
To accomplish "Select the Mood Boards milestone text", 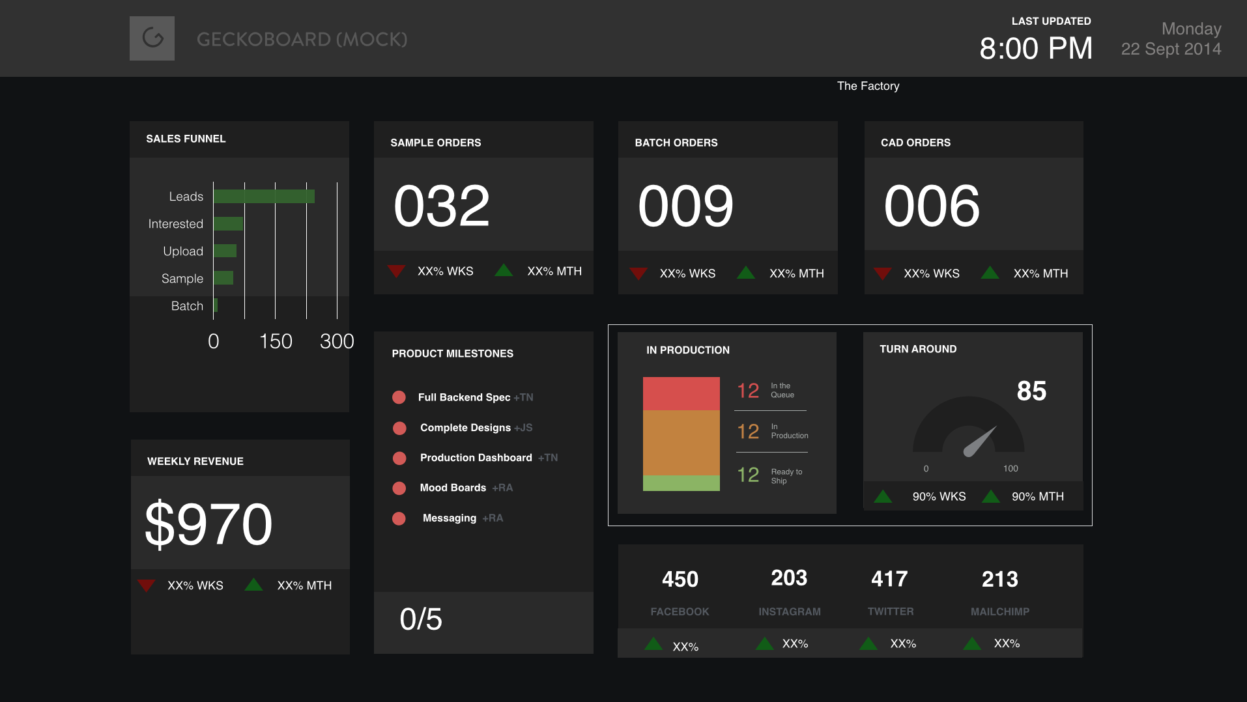I will [453, 488].
